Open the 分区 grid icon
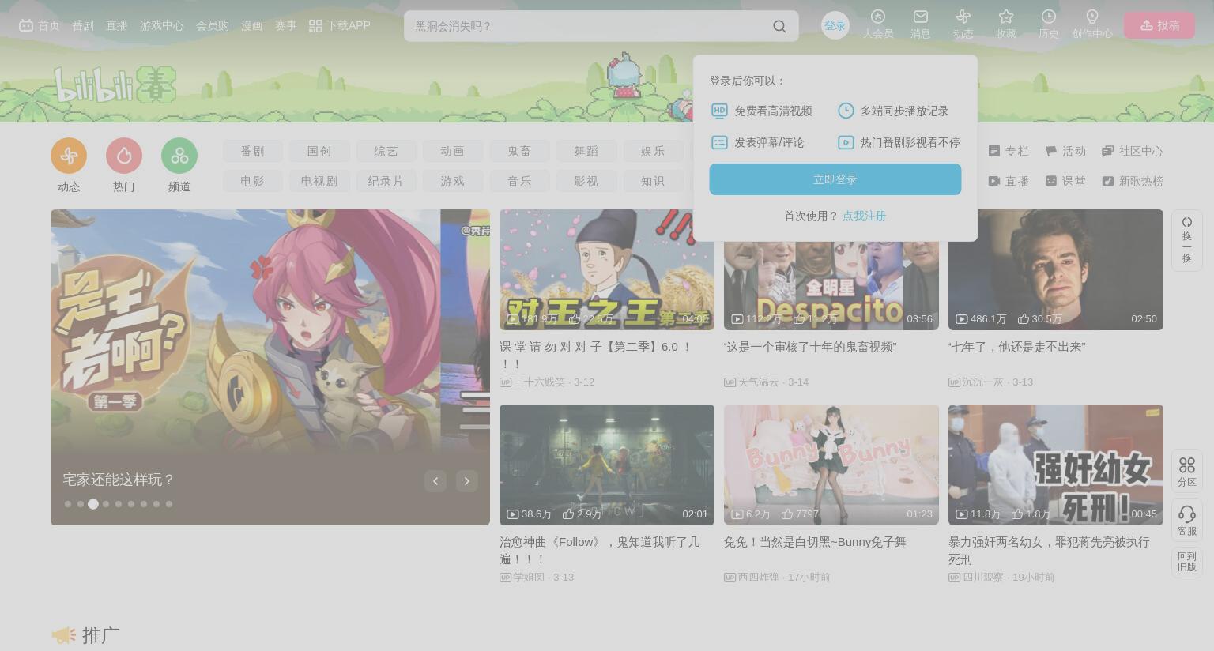Viewport: 1214px width, 651px height. 1187,465
